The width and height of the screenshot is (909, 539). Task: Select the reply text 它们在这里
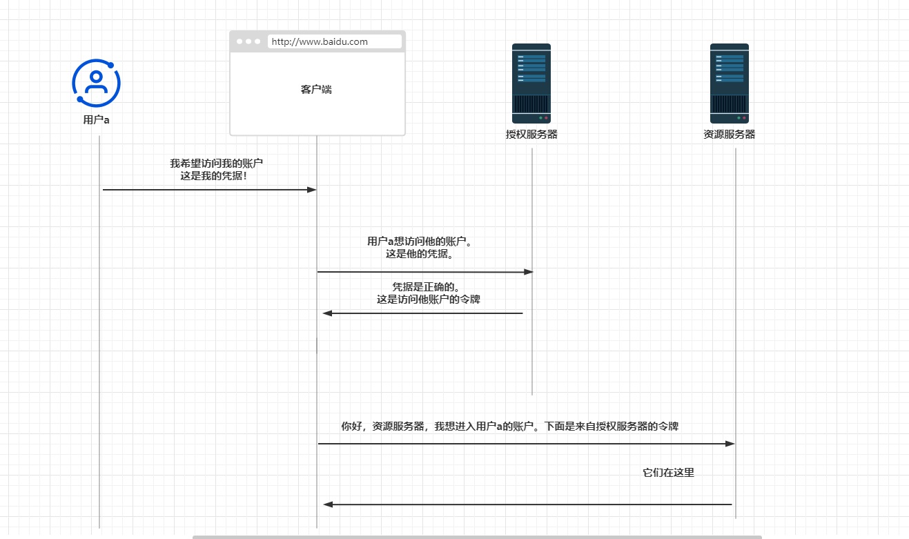point(668,473)
